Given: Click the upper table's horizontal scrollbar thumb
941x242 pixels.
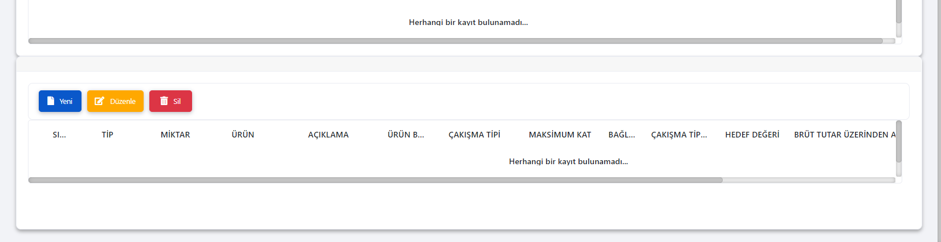Looking at the screenshot, I should coord(455,41).
